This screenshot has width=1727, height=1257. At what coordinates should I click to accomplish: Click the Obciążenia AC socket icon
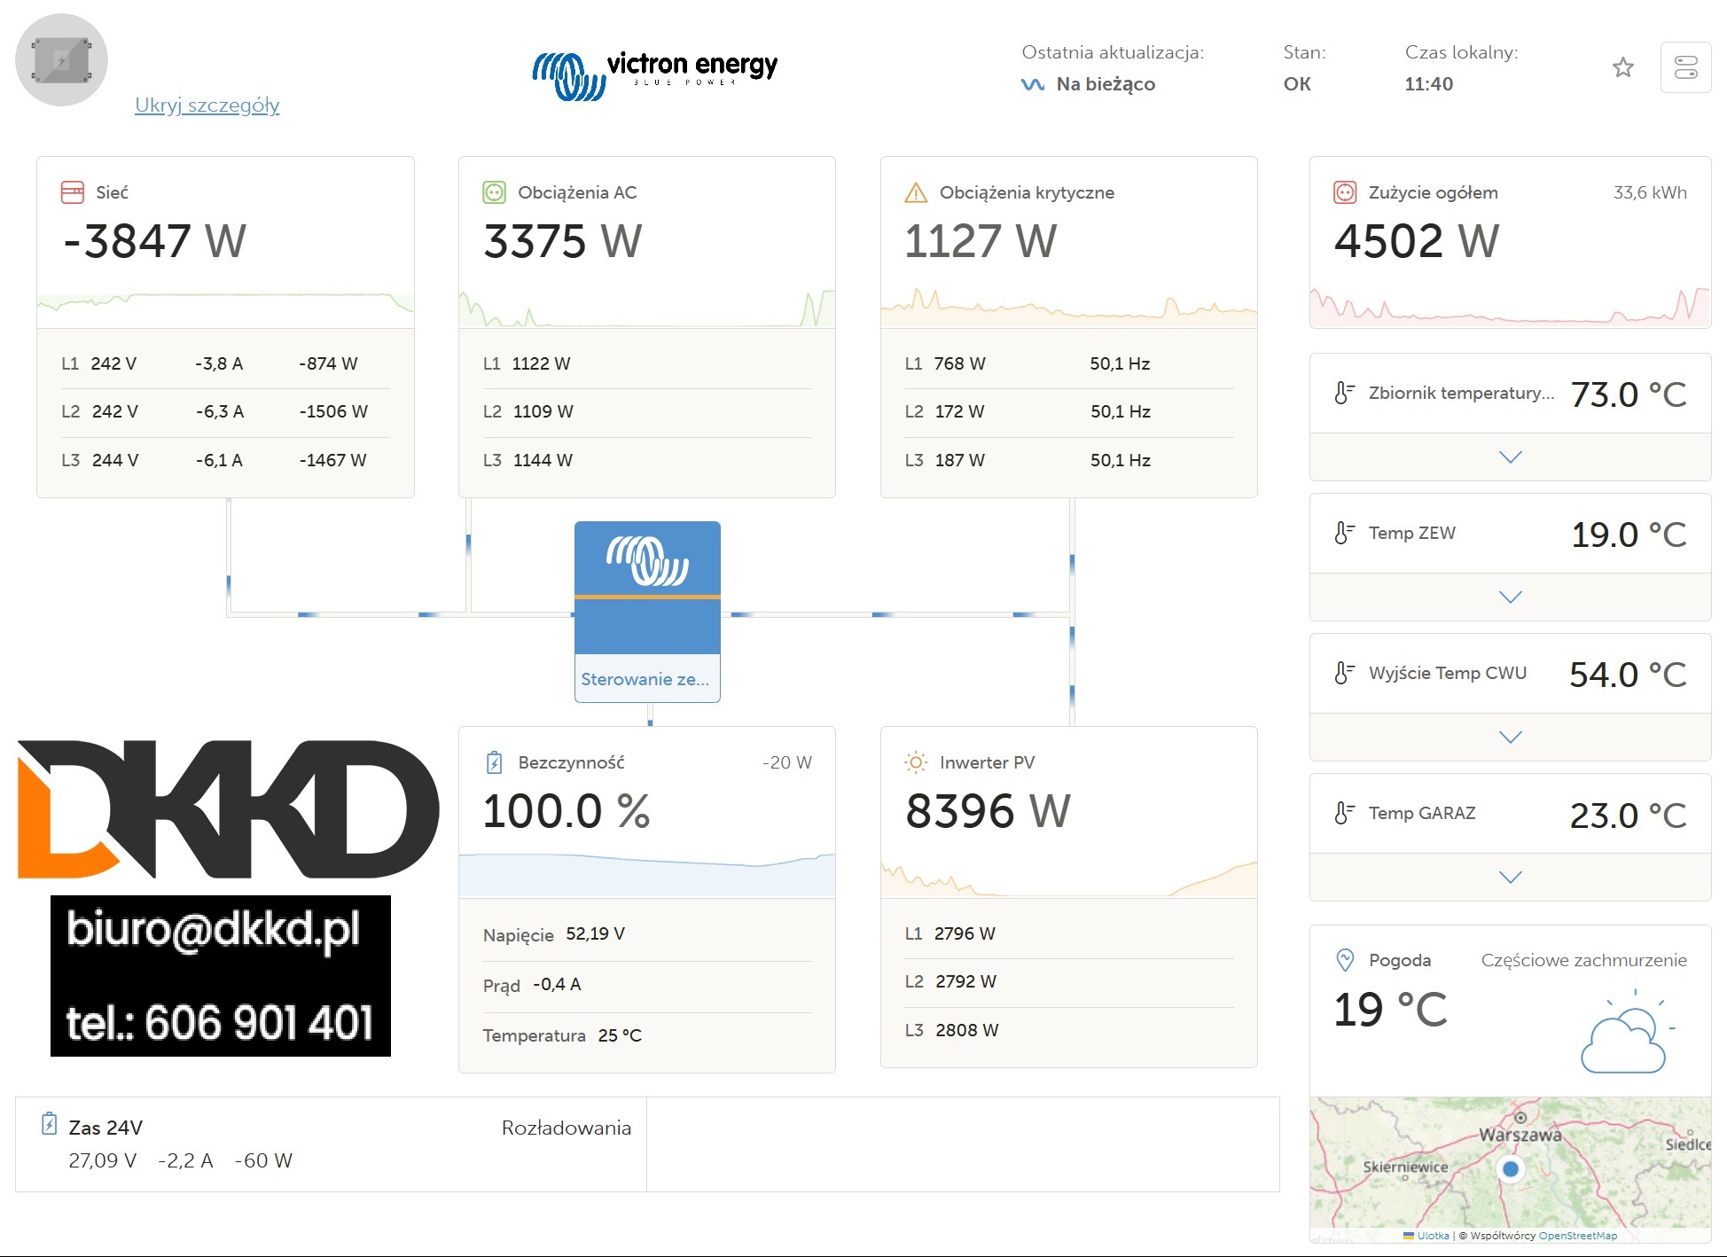click(494, 192)
